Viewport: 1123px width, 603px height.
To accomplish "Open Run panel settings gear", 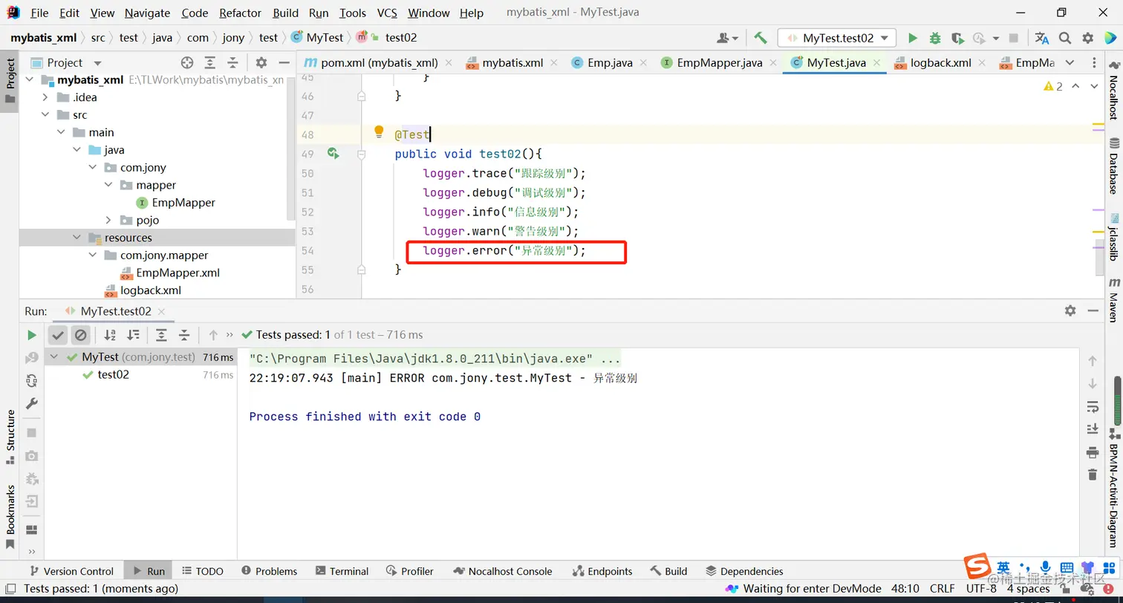I will click(1070, 310).
